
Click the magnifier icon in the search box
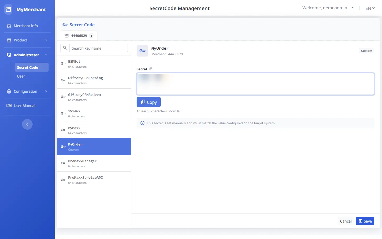coord(65,48)
